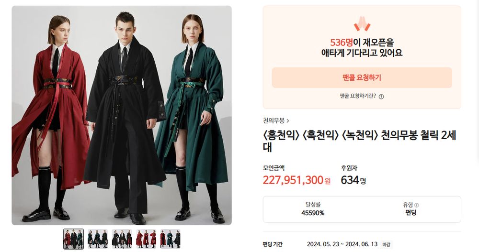Viewport: 479px width, 252px height.
Task: Click the 마감 status badge
Action: [x=387, y=245]
